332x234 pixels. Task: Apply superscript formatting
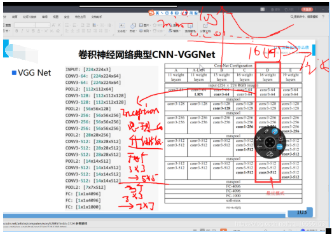point(46,31)
